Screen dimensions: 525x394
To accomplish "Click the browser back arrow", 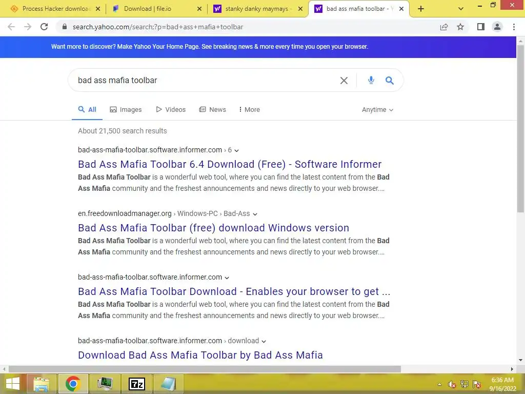I will click(11, 27).
